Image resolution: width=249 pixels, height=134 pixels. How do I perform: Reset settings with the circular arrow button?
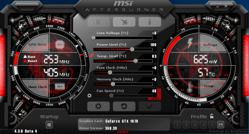point(124,106)
